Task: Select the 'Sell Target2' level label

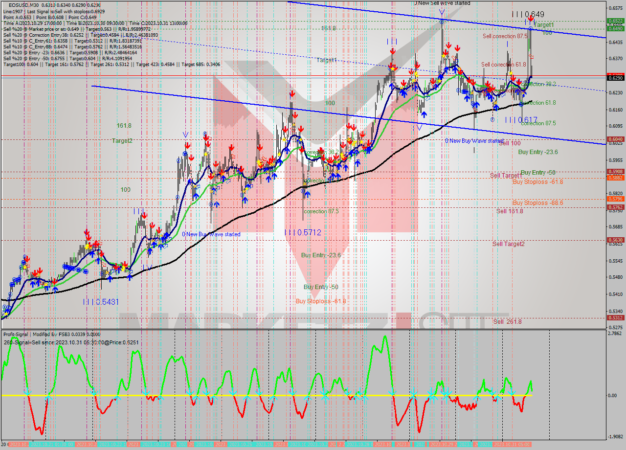Action: coord(508,244)
